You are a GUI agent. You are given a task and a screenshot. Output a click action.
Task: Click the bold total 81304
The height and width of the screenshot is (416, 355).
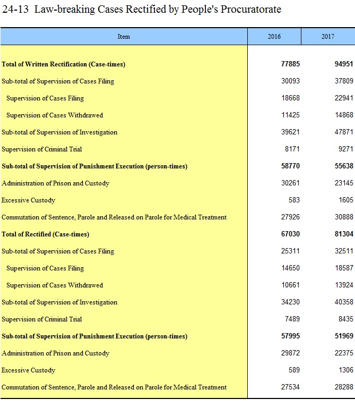pyautogui.click(x=344, y=234)
